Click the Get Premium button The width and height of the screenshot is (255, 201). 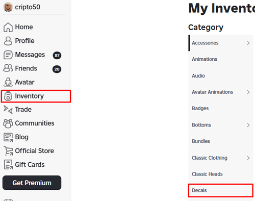pos(32,183)
